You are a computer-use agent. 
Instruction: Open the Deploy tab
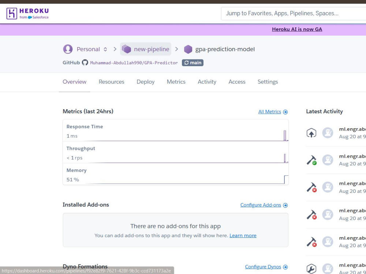coord(145,82)
